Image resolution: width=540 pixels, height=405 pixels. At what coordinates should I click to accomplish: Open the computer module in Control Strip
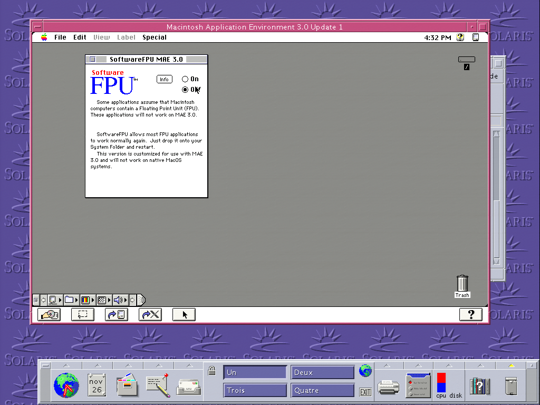[55, 300]
